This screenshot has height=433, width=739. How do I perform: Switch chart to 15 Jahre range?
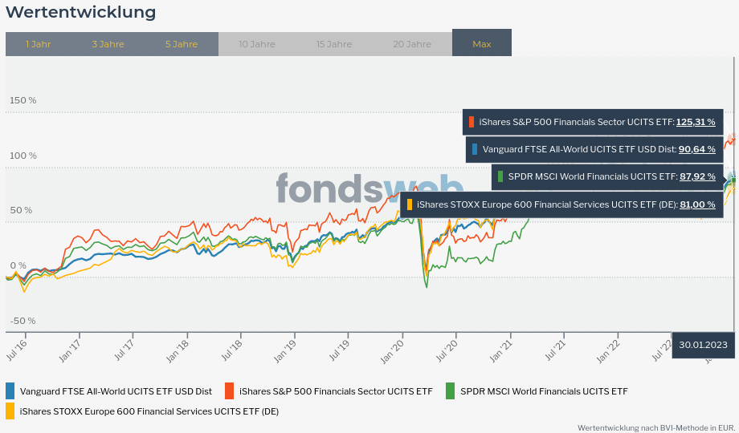[334, 44]
